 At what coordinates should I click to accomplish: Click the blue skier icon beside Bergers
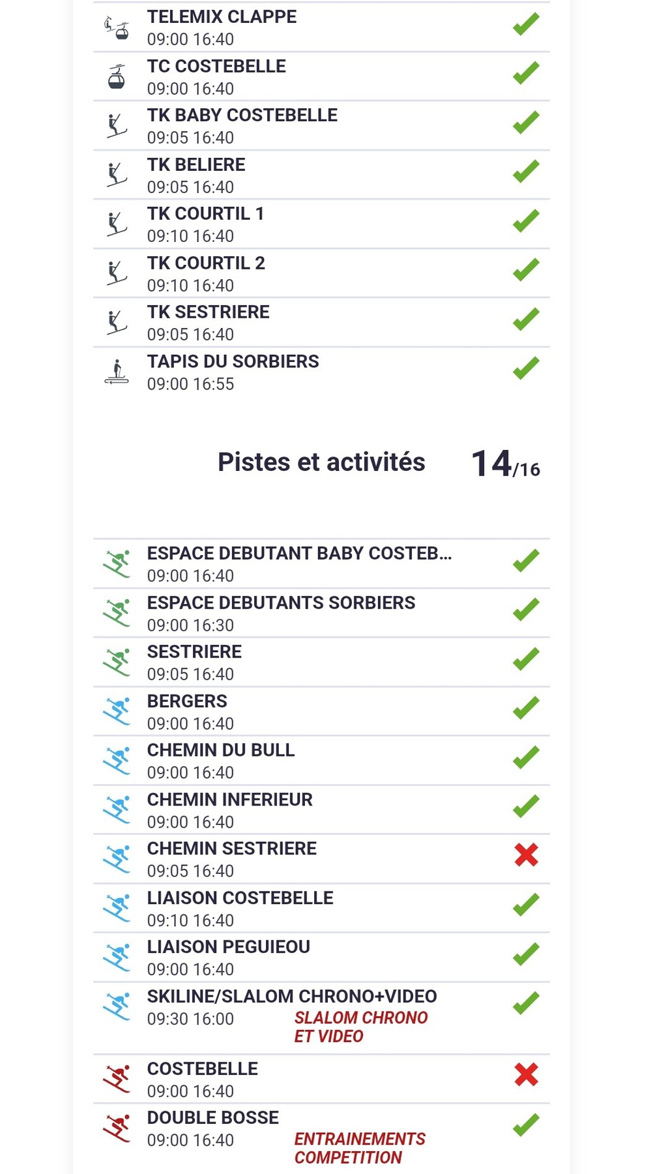pos(117,712)
